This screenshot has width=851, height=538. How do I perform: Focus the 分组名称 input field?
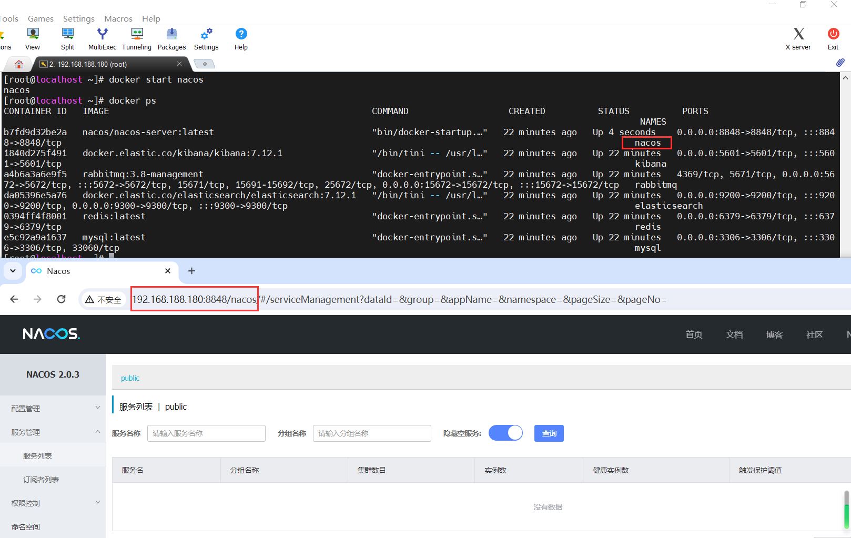(x=372, y=433)
